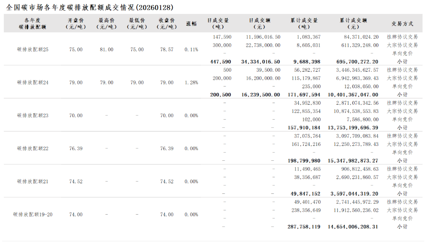434x246 pixels.
Task: Click the title 全国碳市场各年度碳排放配额成交情况
Action: point(90,8)
